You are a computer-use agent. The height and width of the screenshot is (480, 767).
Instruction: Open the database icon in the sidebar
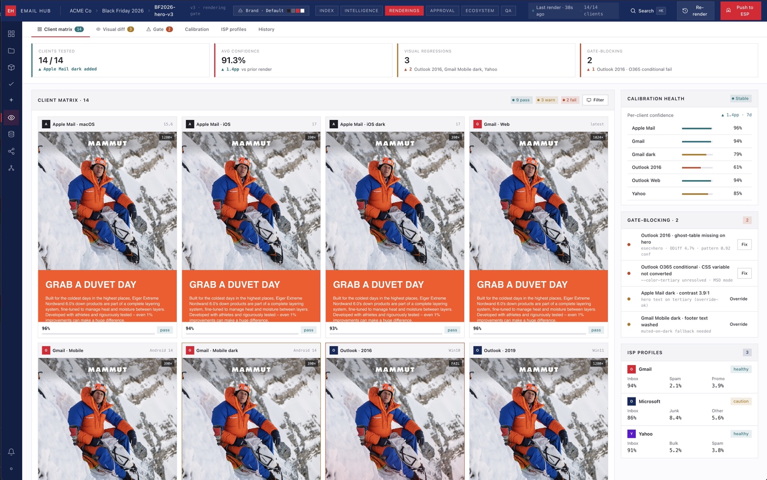[11, 134]
